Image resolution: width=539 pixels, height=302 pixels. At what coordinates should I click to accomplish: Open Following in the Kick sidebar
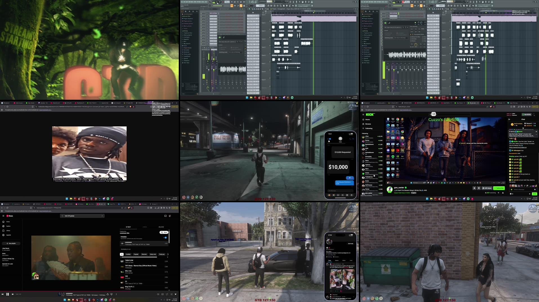(x=367, y=128)
